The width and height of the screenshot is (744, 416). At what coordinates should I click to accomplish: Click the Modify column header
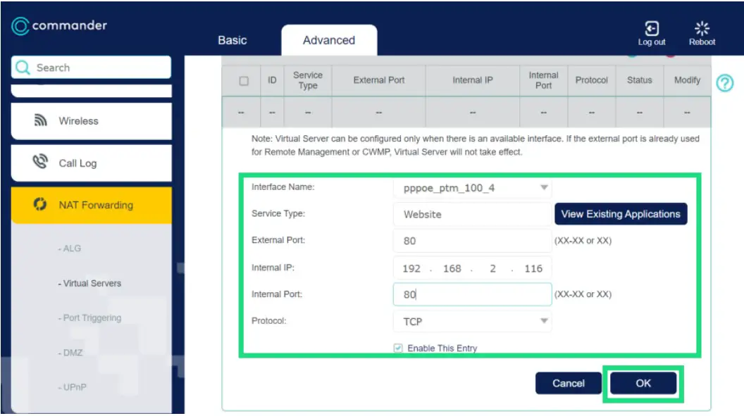point(687,80)
